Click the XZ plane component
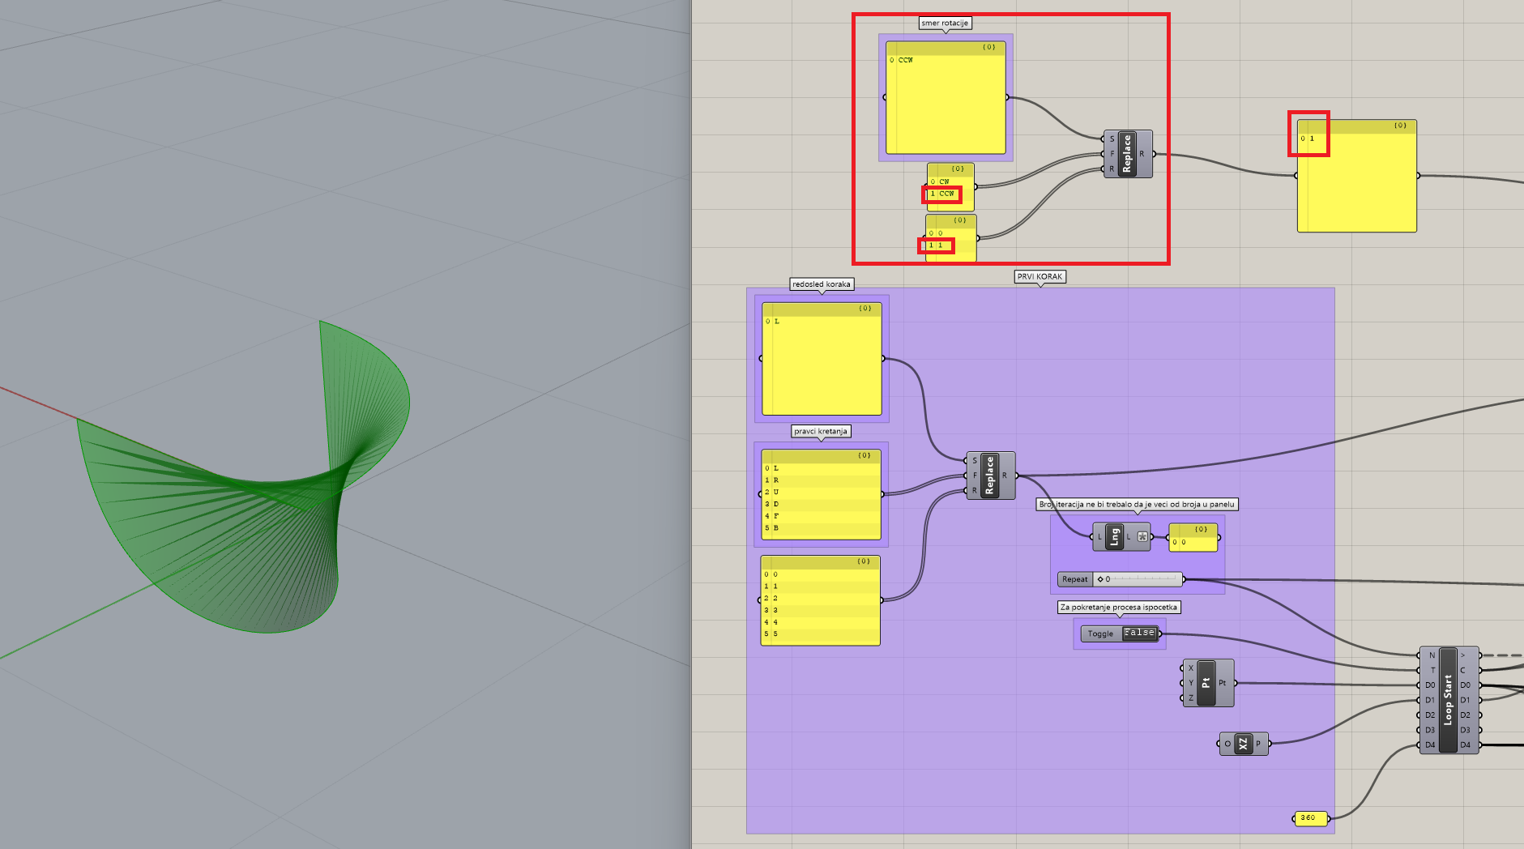Image resolution: width=1524 pixels, height=849 pixels. [x=1243, y=744]
